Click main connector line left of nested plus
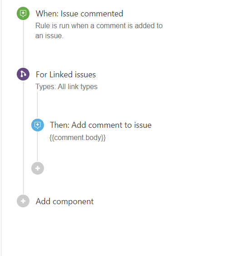The width and height of the screenshot is (237, 256). [x=23, y=168]
